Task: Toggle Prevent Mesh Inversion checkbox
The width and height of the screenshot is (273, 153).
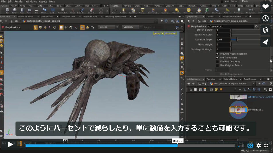Action: coord(217,54)
